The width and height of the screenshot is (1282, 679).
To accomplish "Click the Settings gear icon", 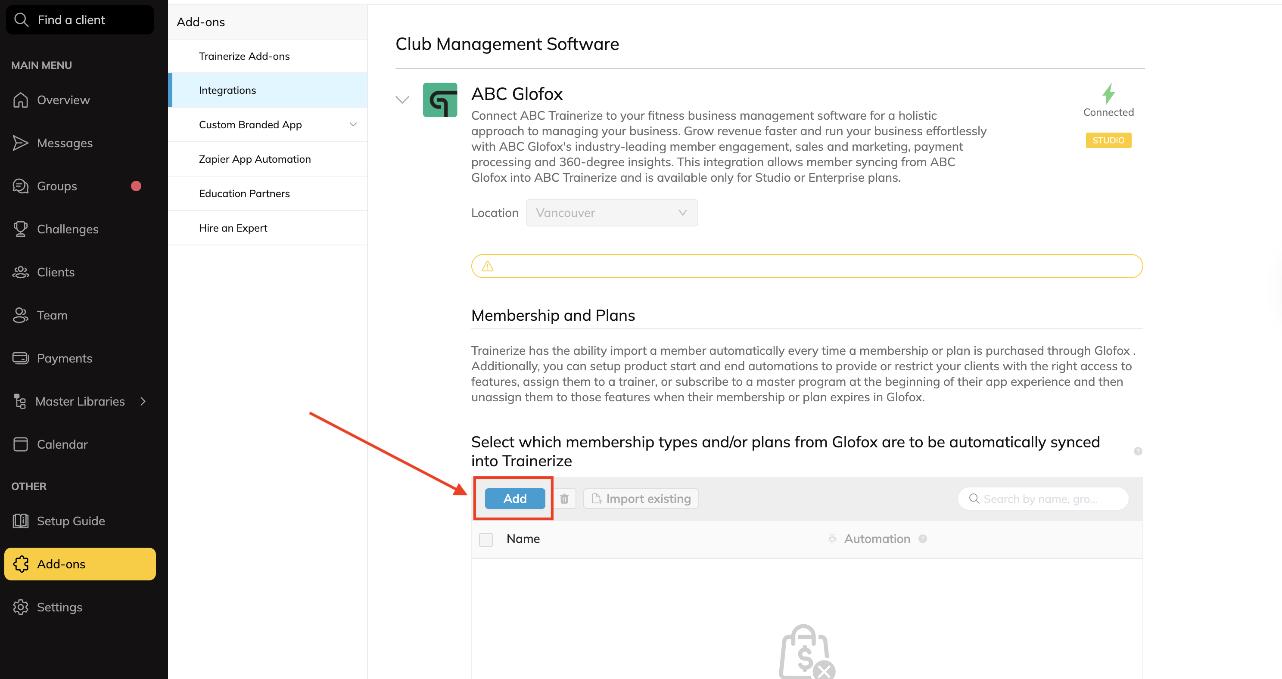I will pos(20,607).
